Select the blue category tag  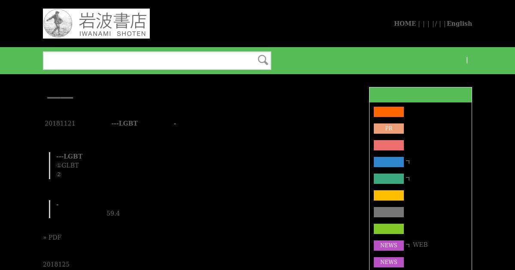click(x=389, y=162)
